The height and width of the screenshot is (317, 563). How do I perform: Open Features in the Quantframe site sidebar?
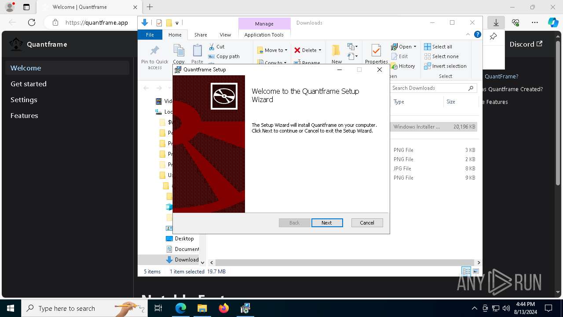point(68,115)
